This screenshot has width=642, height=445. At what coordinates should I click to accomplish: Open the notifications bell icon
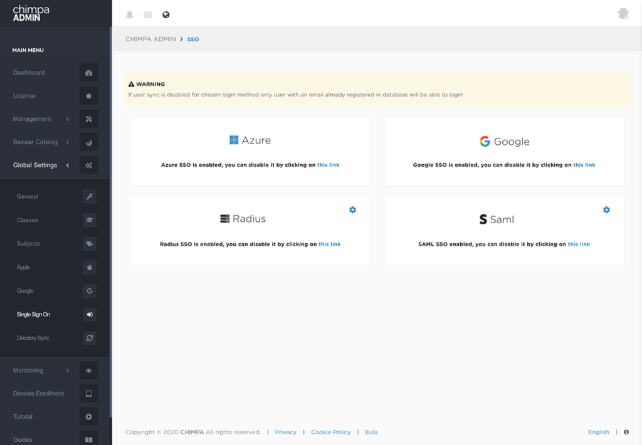130,15
